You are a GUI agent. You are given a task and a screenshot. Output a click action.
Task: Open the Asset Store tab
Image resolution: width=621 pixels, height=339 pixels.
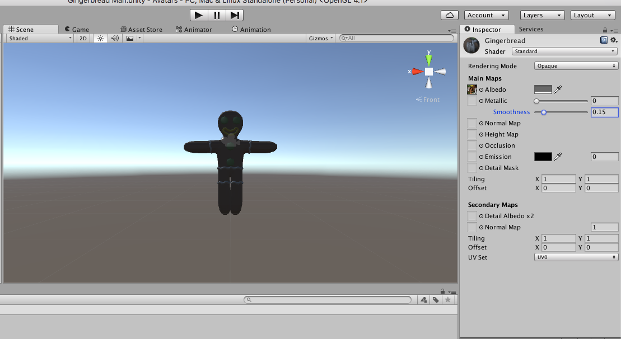[141, 29]
